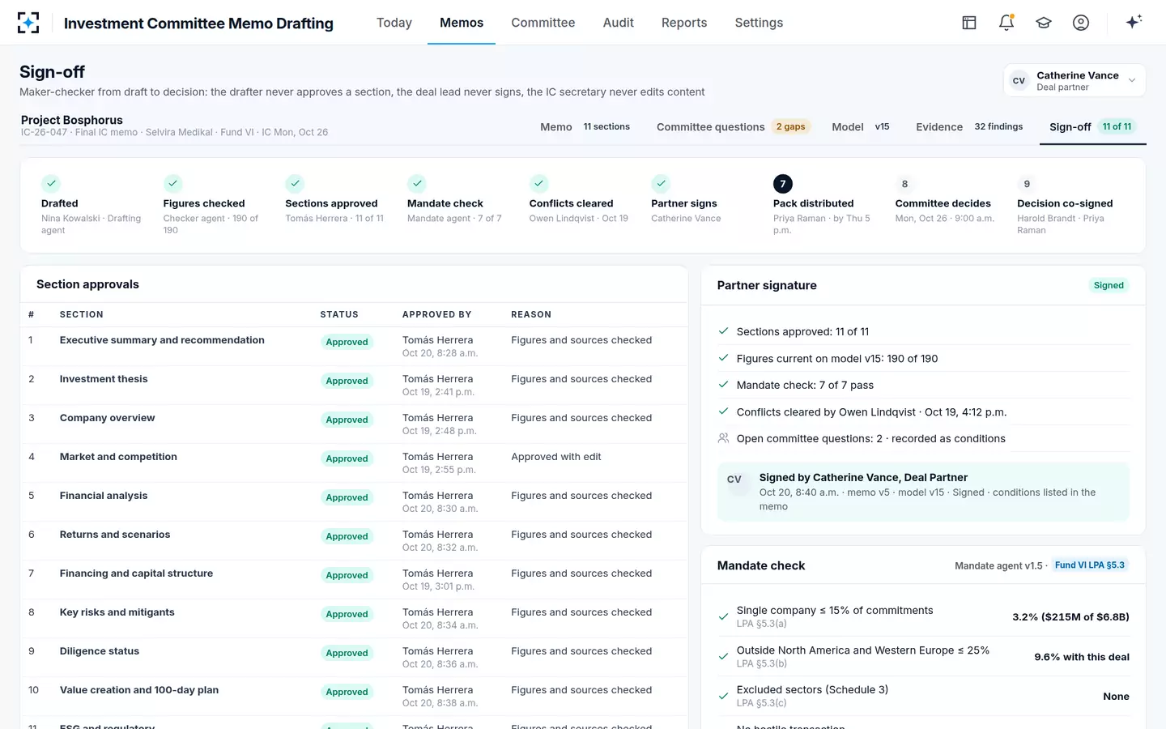Click the Fund VI LPA §5.3 link badge
Screen dimensions: 1166x729
point(1090,565)
